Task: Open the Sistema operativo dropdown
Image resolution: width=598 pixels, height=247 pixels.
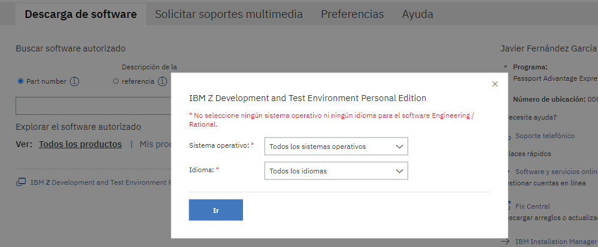Action: [336, 147]
